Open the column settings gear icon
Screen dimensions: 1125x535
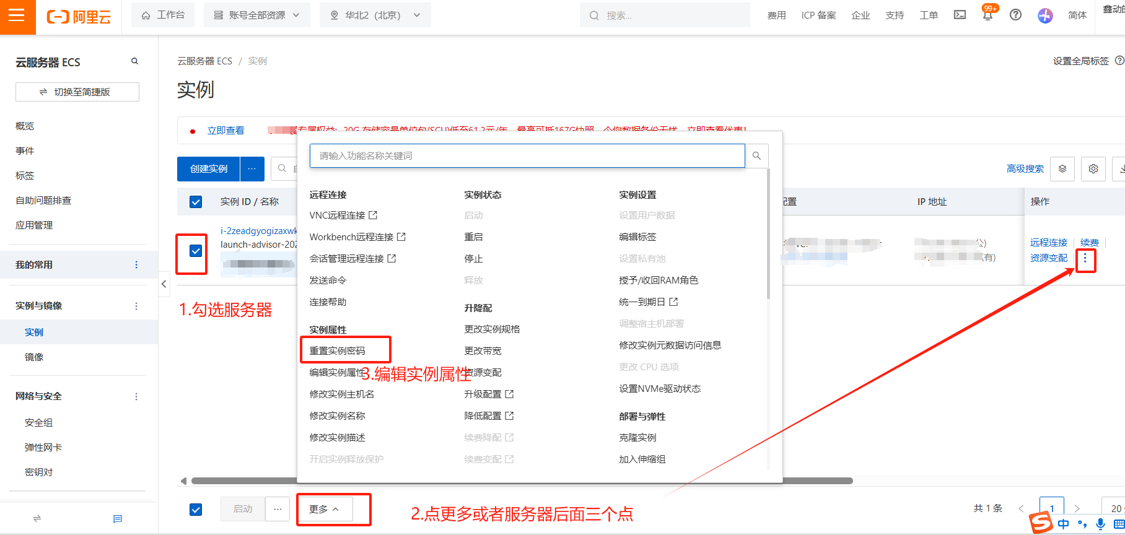point(1093,168)
